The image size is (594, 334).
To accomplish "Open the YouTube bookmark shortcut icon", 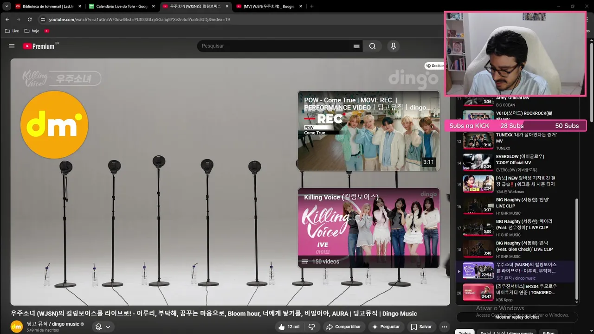I will 47,31.
